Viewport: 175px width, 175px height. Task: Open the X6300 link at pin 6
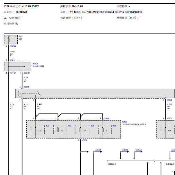point(26,87)
